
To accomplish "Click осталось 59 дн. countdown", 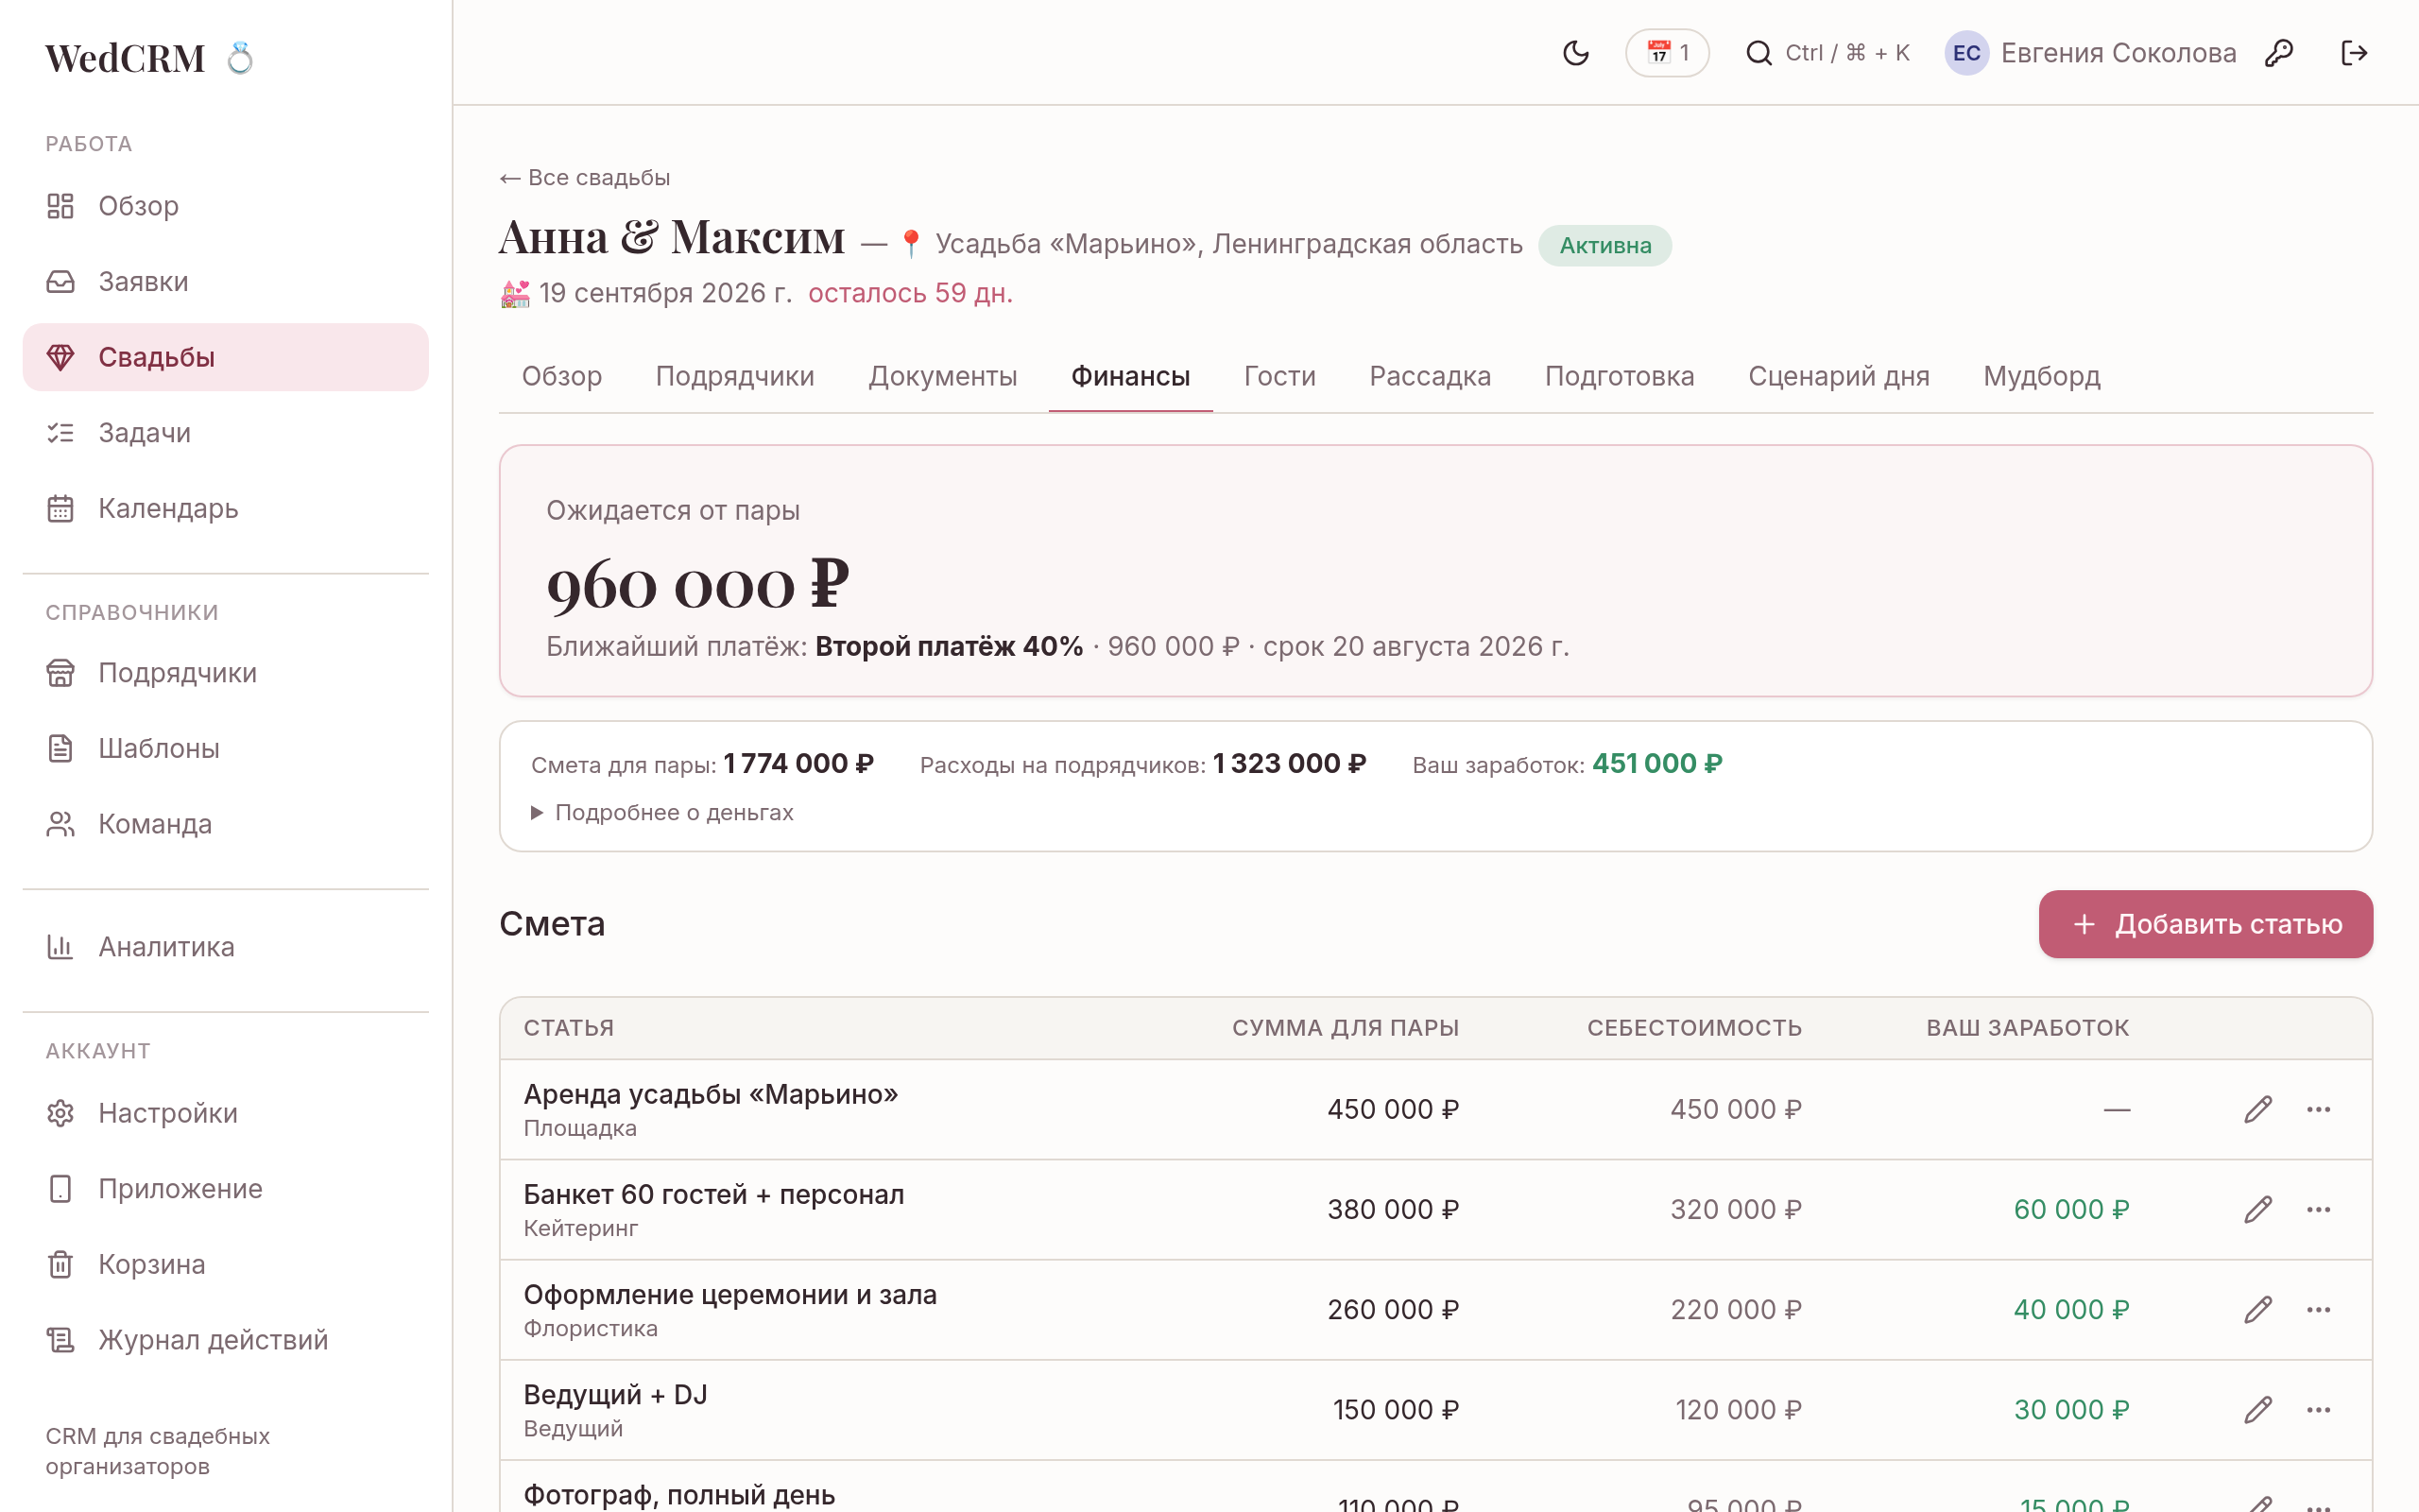I will coord(910,293).
